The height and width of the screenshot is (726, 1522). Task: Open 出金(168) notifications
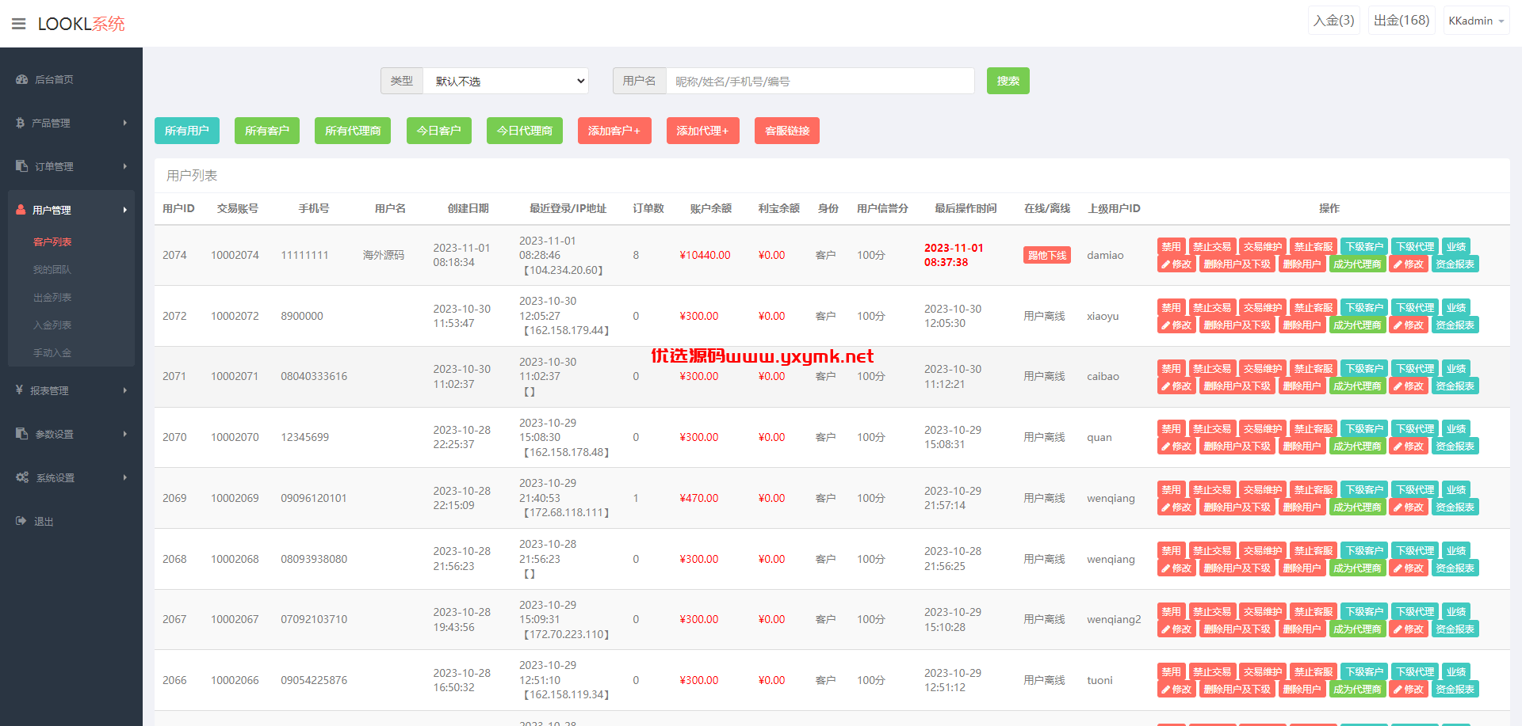[x=1402, y=21]
